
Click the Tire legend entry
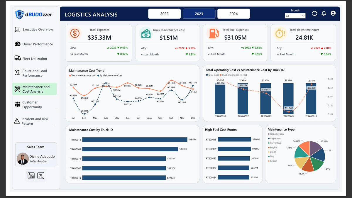coord(271,156)
